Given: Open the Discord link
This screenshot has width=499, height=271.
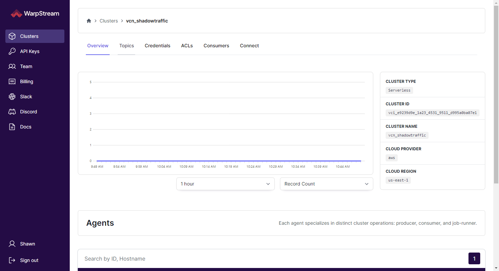Looking at the screenshot, I should (35, 112).
